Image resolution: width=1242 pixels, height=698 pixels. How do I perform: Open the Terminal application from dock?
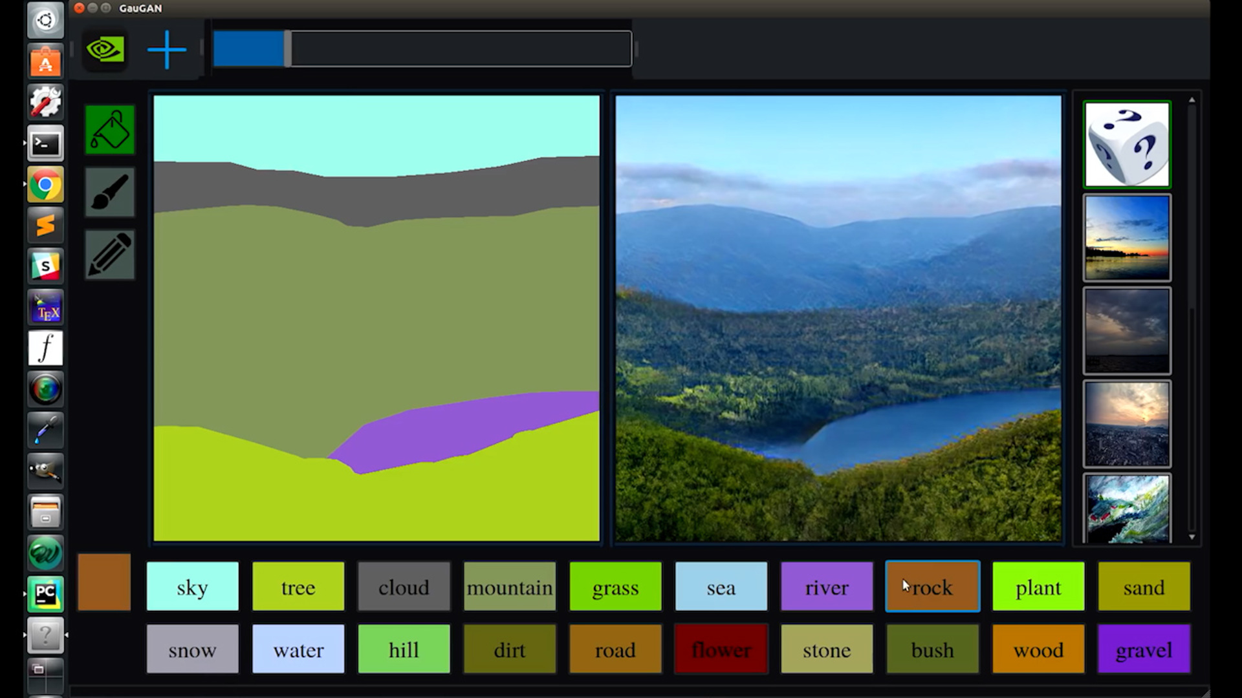[x=46, y=143]
